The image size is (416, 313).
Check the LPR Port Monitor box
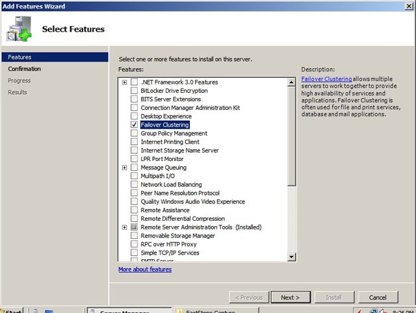(x=135, y=158)
